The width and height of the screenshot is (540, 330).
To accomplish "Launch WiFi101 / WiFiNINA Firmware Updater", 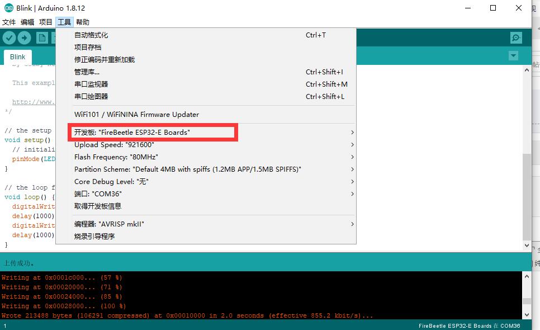I will (206, 114).
